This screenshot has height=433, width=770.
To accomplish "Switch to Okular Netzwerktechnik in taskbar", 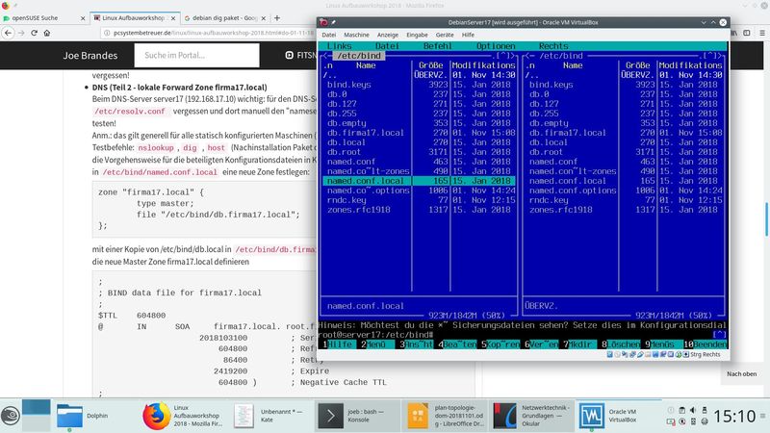I will coord(532,416).
